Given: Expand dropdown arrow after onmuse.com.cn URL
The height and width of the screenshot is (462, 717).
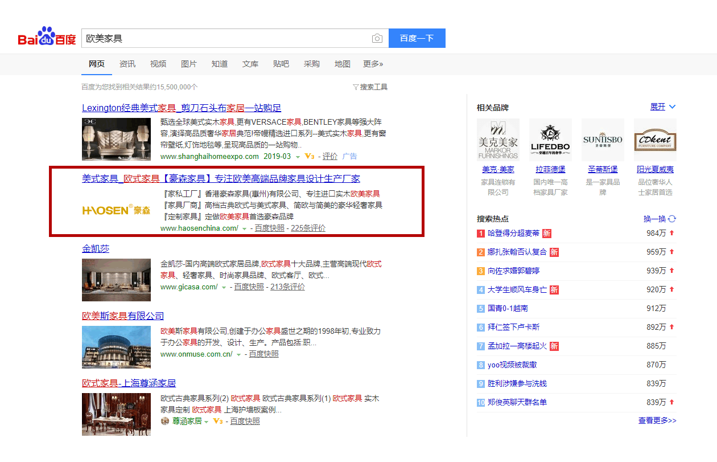Looking at the screenshot, I should [x=238, y=354].
